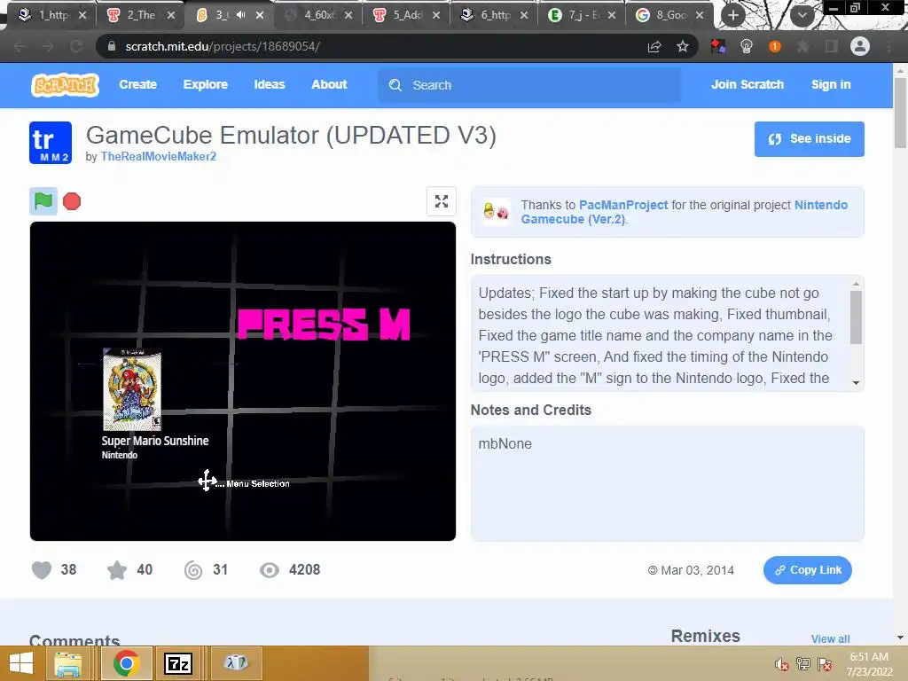Click Sign in
The image size is (908, 681).
[831, 84]
